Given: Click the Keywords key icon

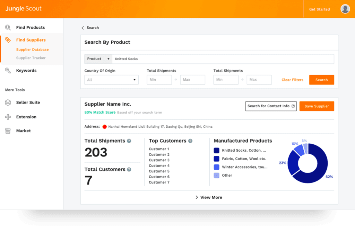Looking at the screenshot, I should click(x=8, y=70).
